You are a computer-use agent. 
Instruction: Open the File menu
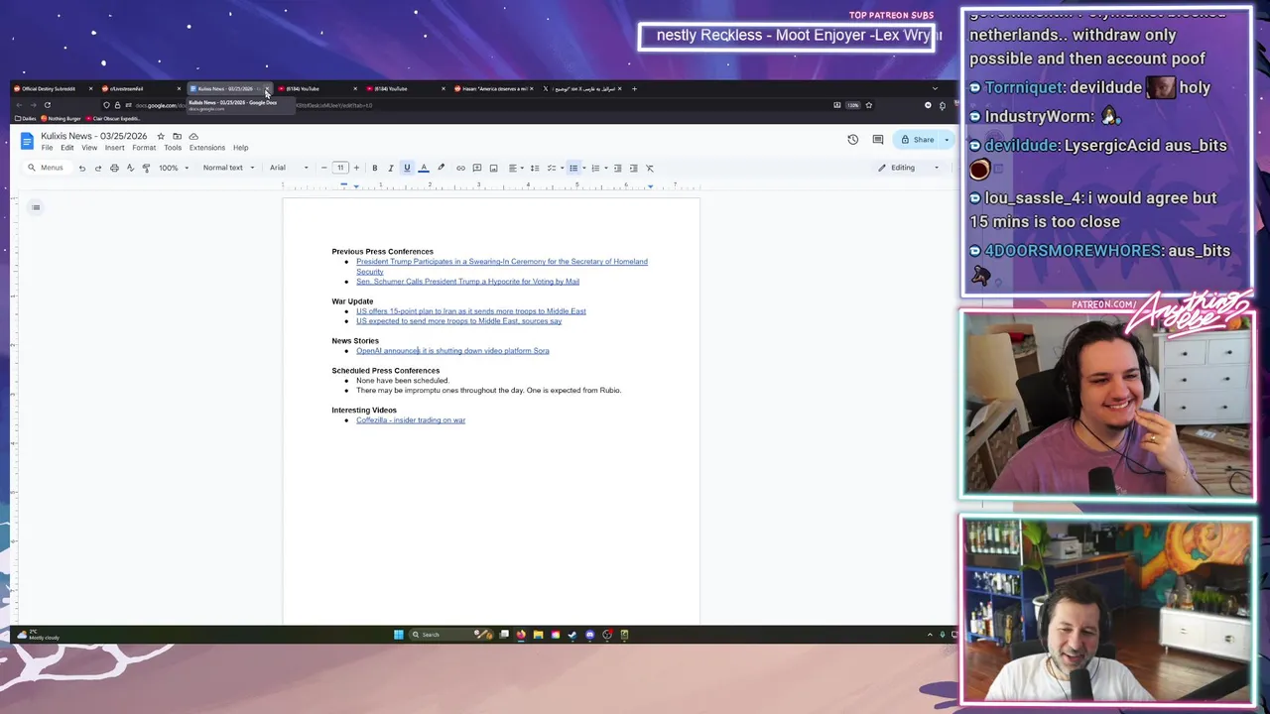[47, 148]
